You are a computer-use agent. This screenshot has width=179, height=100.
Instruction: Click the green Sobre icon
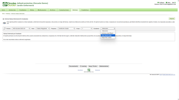[166, 2]
